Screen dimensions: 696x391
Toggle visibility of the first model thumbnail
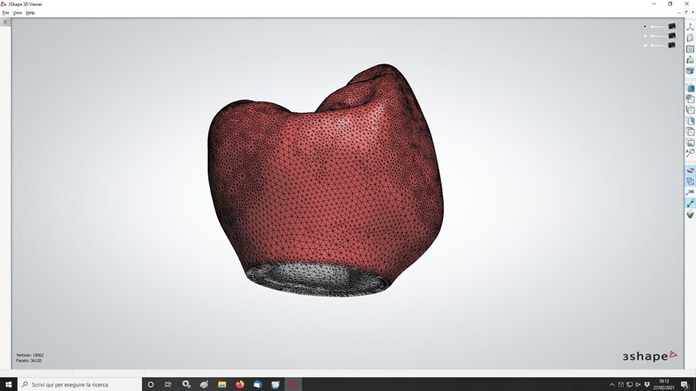point(671,26)
